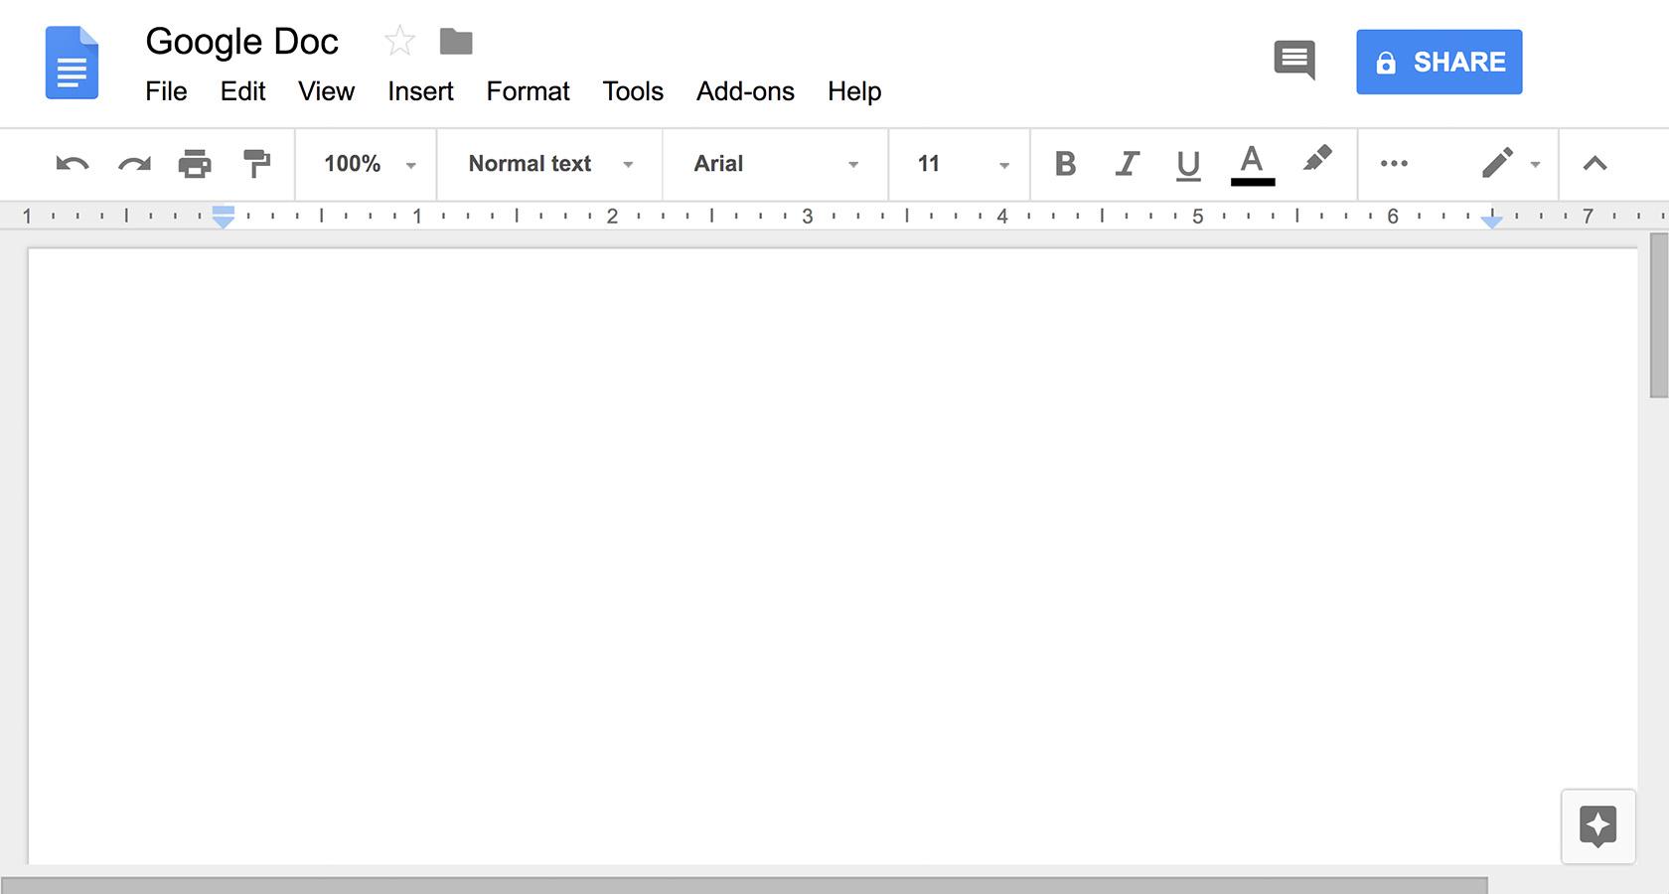This screenshot has width=1669, height=894.
Task: Click the left indent marker on ruler
Action: (224, 217)
